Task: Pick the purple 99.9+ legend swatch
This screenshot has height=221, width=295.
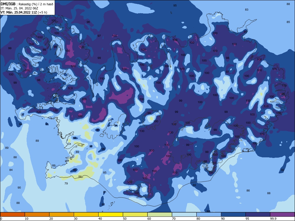Action: [x=282, y=215]
